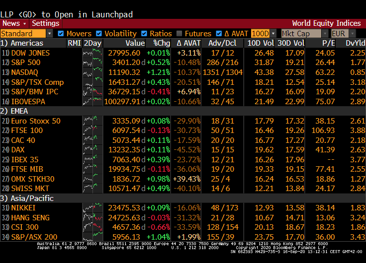The height and width of the screenshot is (263, 366).
Task: Select the DOW JONES index row name
Action: pyautogui.click(x=30, y=53)
